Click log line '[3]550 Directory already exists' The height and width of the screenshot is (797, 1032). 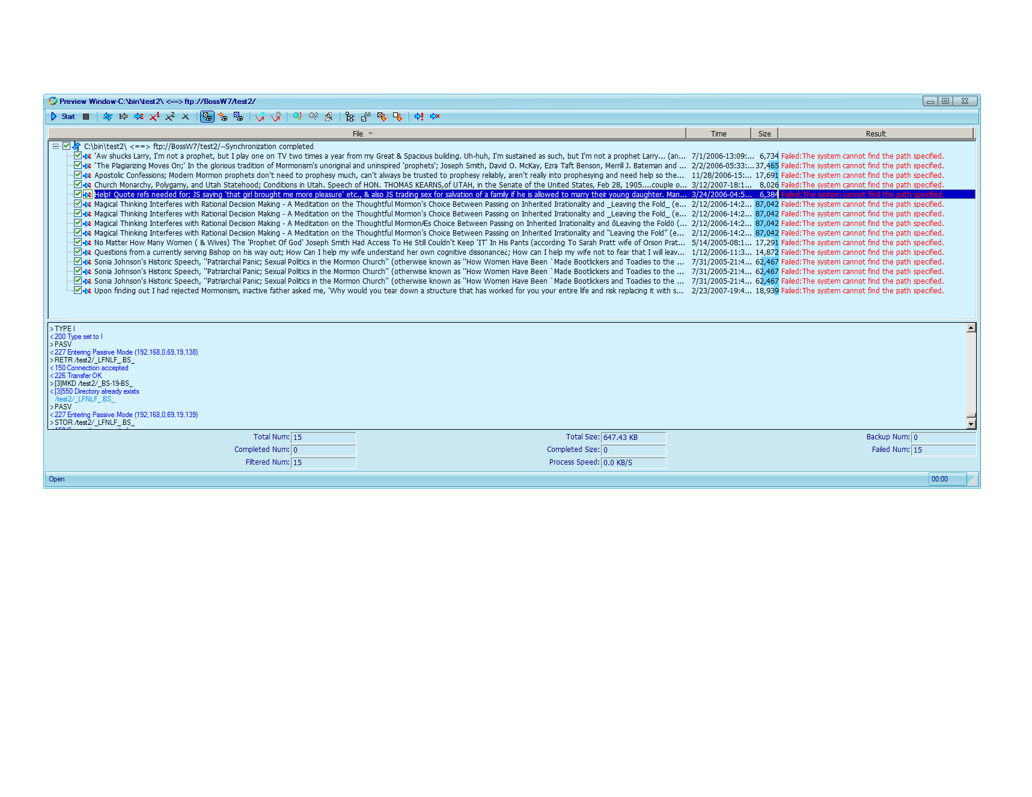[94, 391]
